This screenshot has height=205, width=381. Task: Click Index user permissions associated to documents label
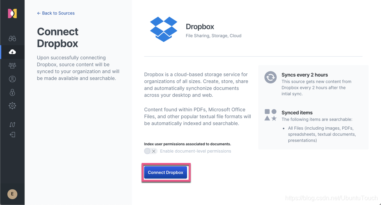[187, 144]
